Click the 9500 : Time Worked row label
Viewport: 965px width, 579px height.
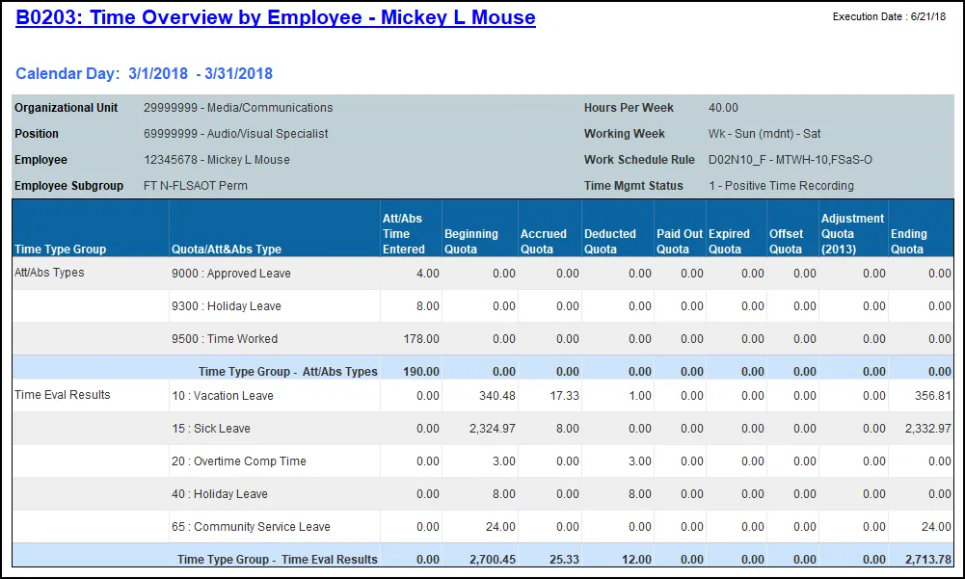click(x=224, y=339)
